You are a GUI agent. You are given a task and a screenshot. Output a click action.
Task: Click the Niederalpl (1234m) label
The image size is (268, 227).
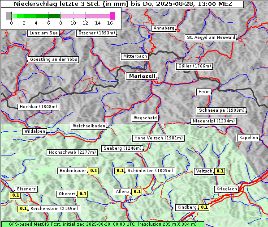tap(213, 121)
